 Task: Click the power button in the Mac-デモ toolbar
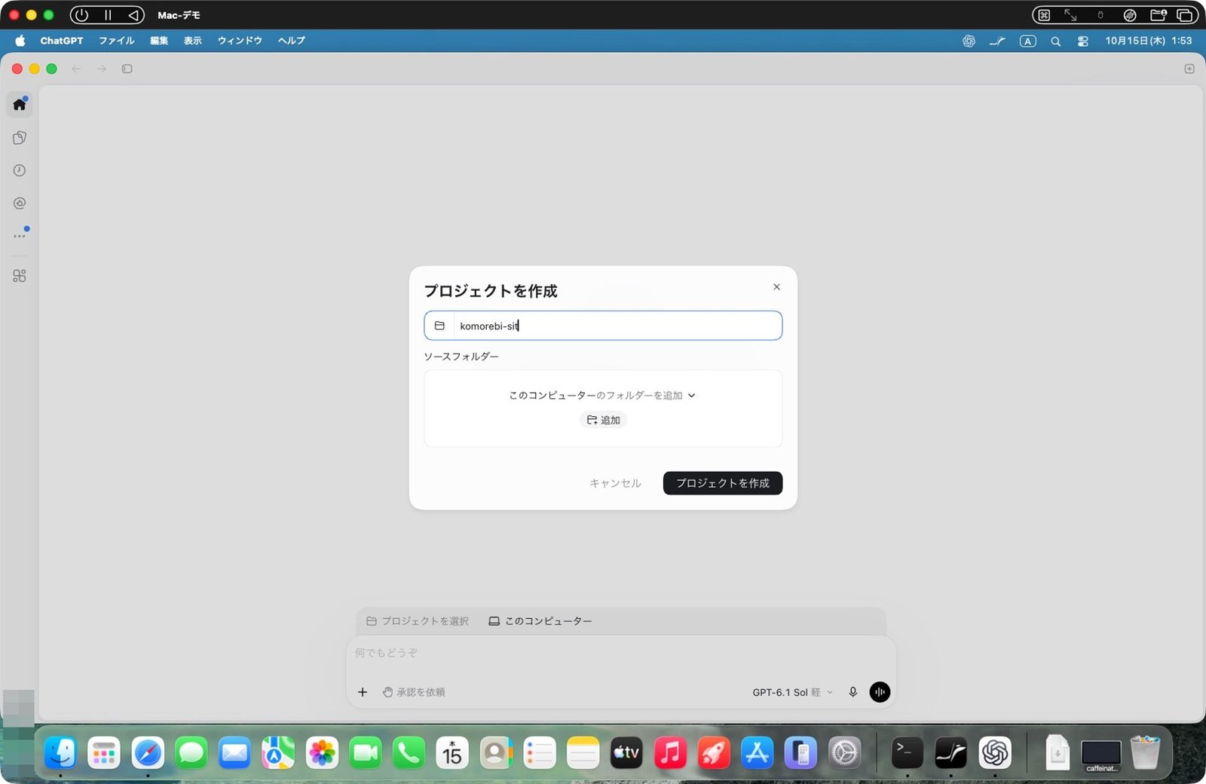pyautogui.click(x=81, y=15)
